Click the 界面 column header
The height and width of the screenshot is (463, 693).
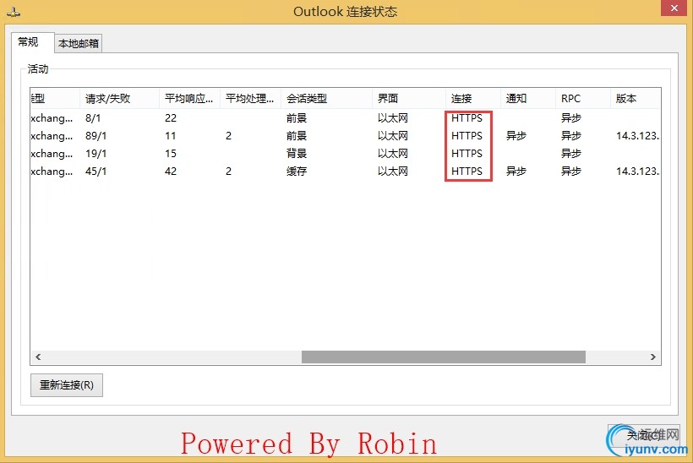(x=409, y=99)
